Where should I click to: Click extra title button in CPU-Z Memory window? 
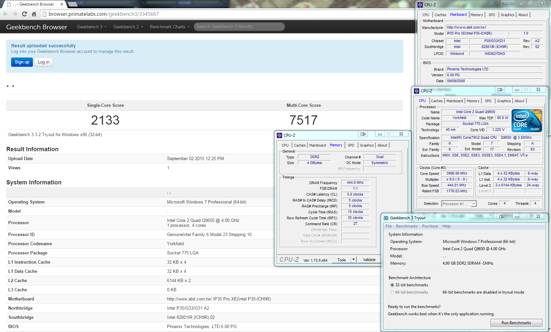(x=363, y=134)
